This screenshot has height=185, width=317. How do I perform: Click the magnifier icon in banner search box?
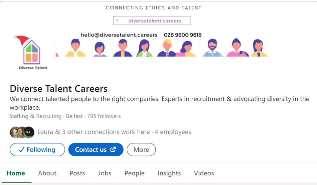click(x=117, y=20)
